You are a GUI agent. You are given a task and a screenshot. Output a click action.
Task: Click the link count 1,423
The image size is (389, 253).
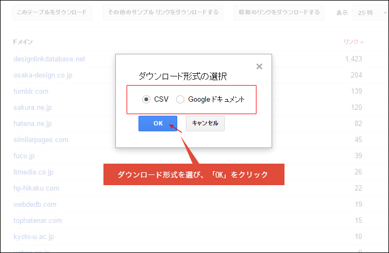353,59
